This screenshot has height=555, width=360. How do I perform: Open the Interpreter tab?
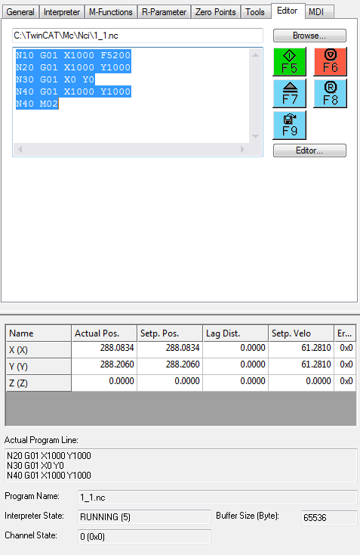(x=62, y=12)
